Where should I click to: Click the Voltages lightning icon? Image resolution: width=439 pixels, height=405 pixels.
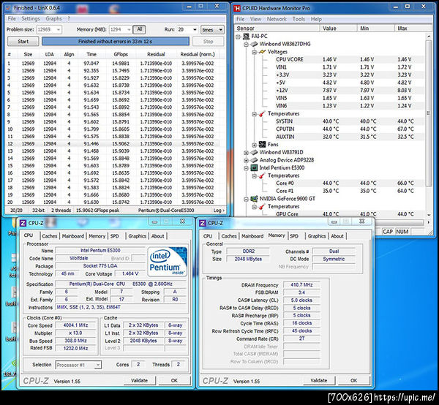click(x=262, y=52)
